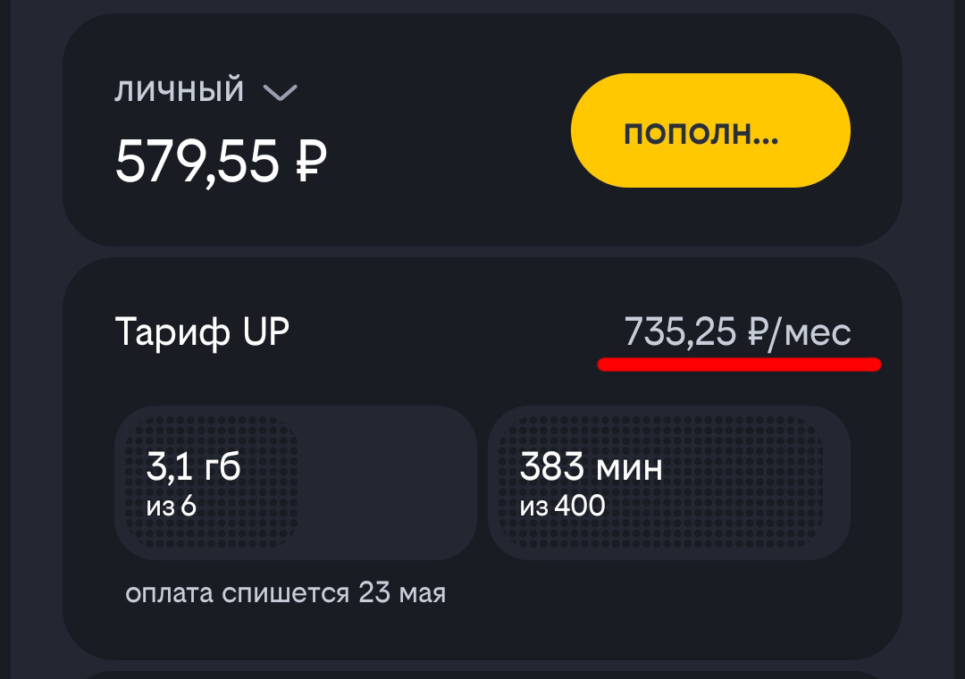
Task: Click the red underline beneath the price
Action: [739, 365]
